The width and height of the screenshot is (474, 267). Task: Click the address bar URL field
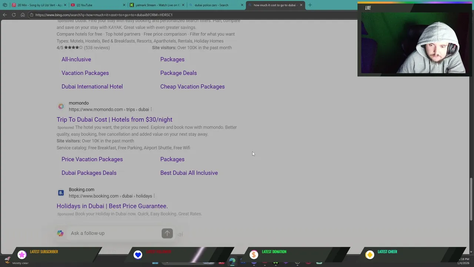[193, 15]
